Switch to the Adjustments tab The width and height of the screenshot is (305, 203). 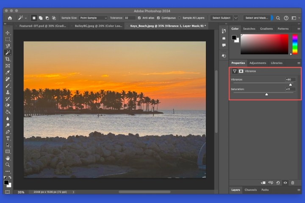[257, 63]
